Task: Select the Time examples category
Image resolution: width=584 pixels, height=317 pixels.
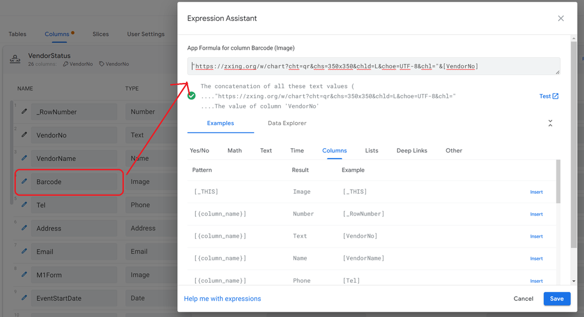Action: click(297, 151)
